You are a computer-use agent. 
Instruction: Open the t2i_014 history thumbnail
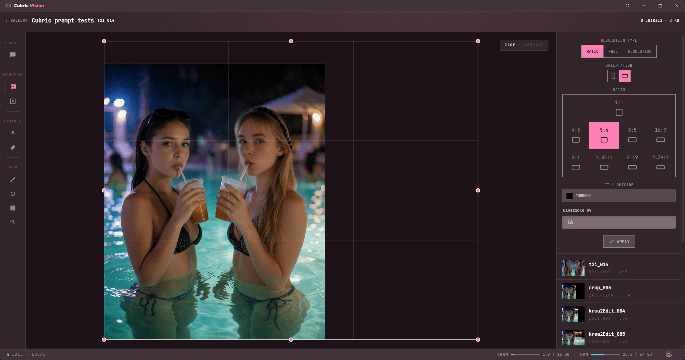pyautogui.click(x=573, y=268)
